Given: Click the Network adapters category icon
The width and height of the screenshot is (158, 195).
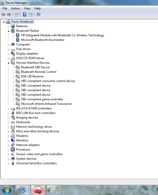Looking at the screenshot, I should click(13, 145).
